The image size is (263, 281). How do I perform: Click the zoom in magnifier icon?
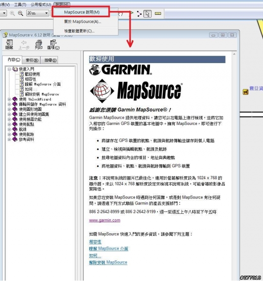[12, 13]
